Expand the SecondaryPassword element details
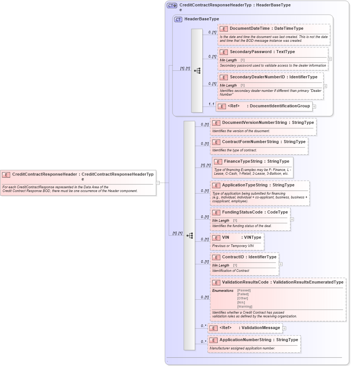The width and height of the screenshot is (351, 366). pos(330,59)
